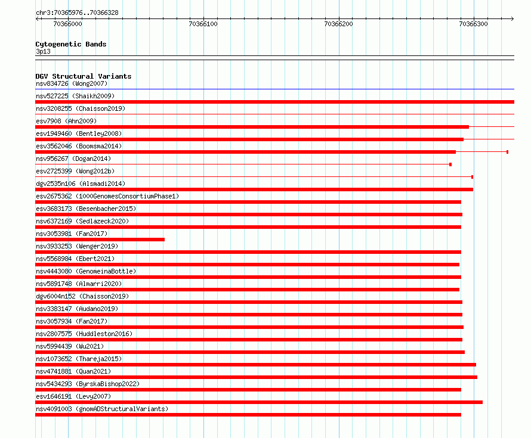
Task: Click the ruler's left arrow end
Action: coord(38,18)
